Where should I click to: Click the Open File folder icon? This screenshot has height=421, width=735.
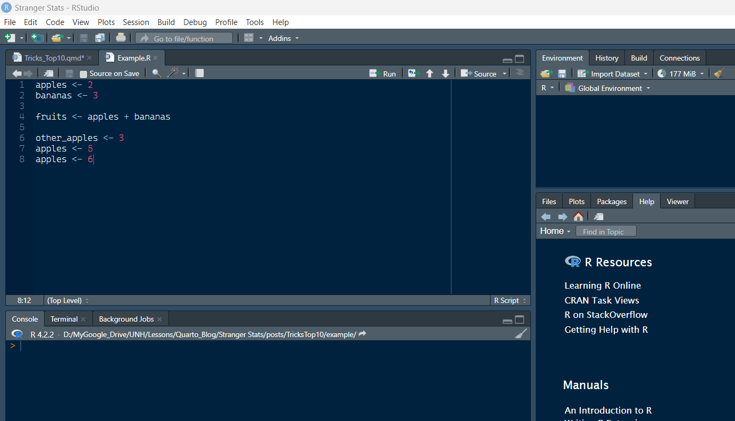[57, 38]
